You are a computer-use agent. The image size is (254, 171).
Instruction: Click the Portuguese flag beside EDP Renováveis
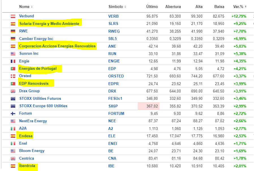[13, 84]
